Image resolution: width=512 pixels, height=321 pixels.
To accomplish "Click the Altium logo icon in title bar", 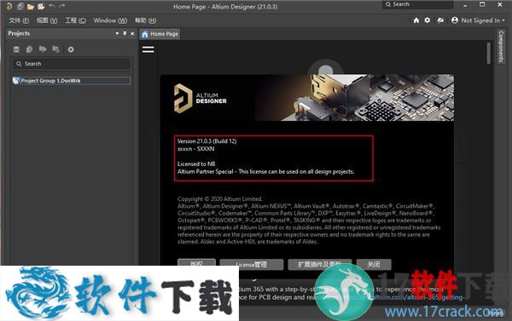I will pyautogui.click(x=9, y=6).
